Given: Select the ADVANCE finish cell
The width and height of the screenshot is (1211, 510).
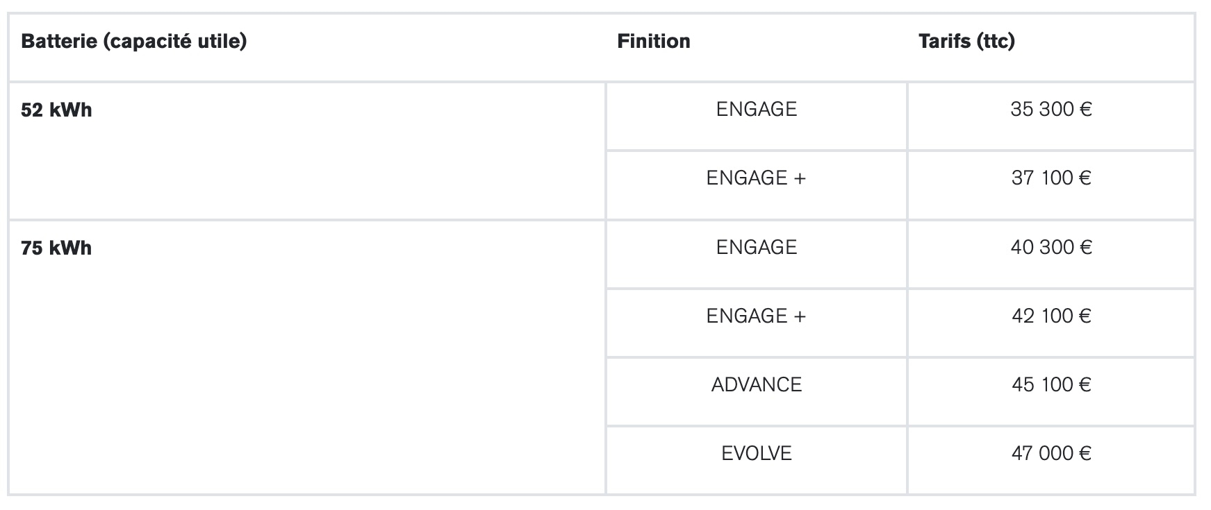Looking at the screenshot, I should pyautogui.click(x=756, y=385).
